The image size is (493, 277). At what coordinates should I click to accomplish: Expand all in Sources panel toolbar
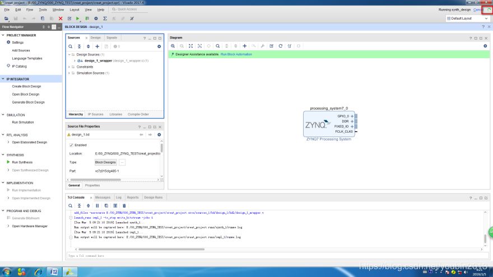pyautogui.click(x=89, y=46)
